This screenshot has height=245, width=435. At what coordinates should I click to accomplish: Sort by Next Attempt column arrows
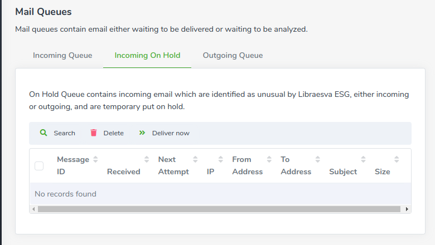[195, 159]
